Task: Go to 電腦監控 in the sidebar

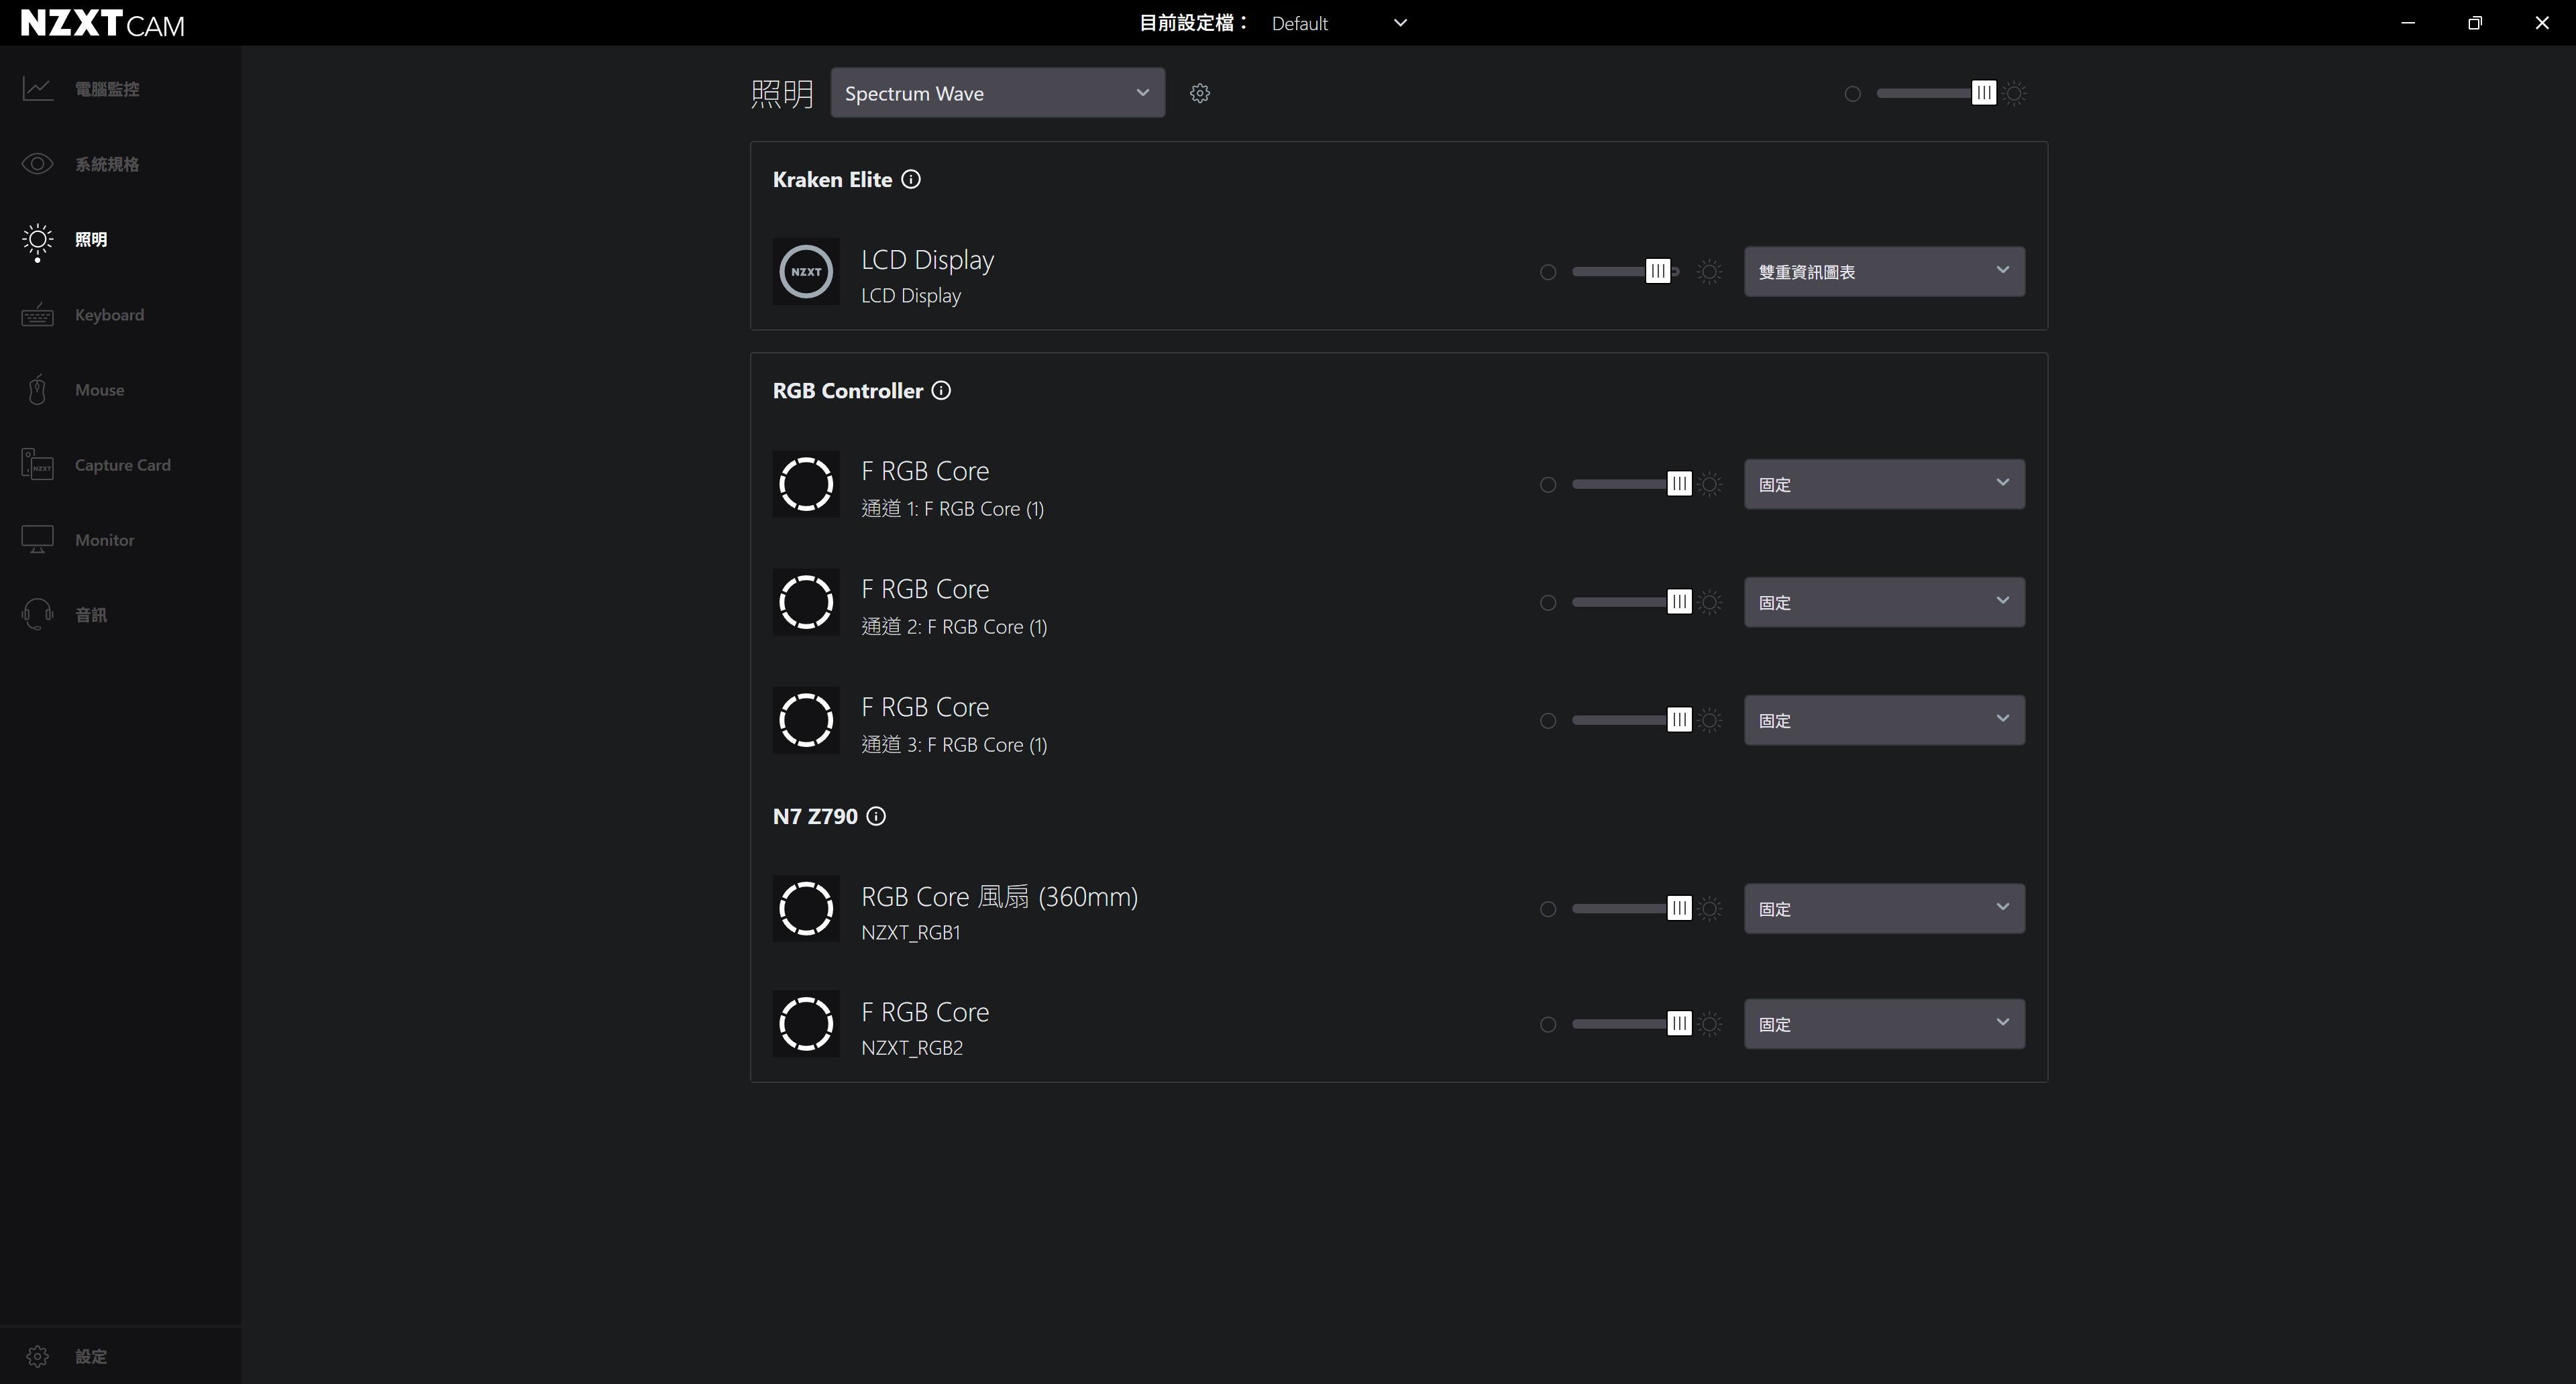Action: pos(120,89)
